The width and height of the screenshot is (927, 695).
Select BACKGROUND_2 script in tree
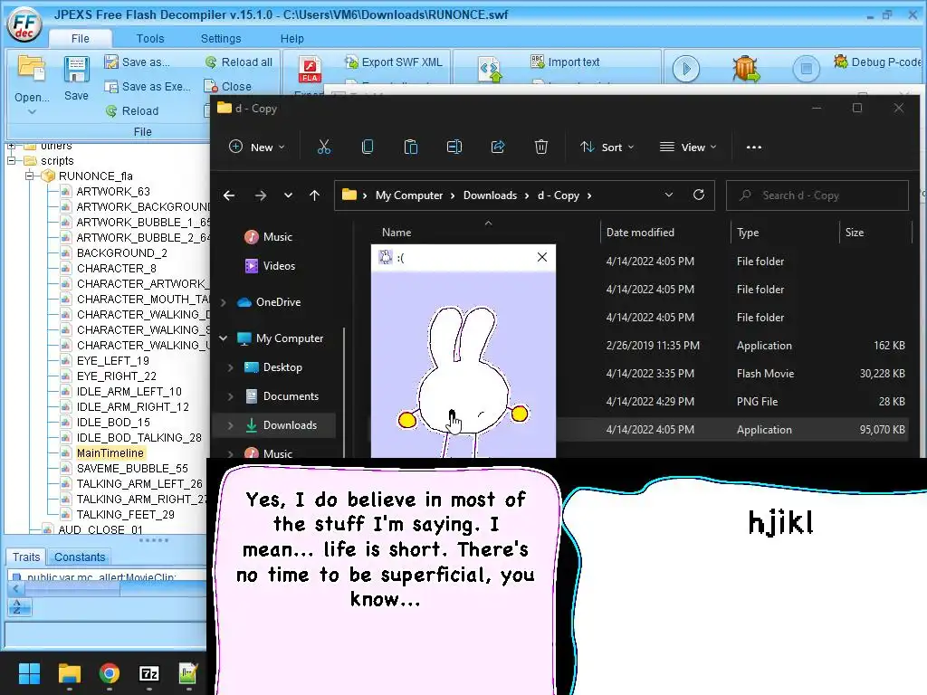point(122,253)
